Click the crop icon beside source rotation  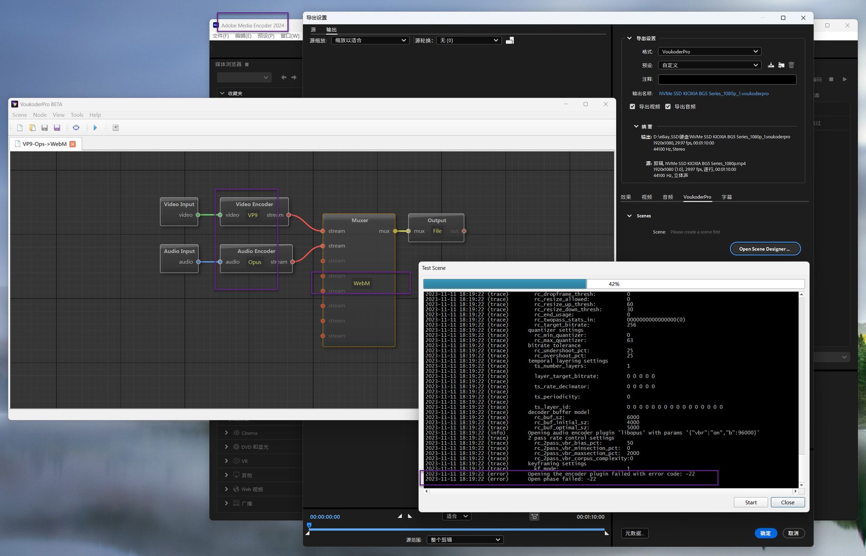pyautogui.click(x=510, y=41)
